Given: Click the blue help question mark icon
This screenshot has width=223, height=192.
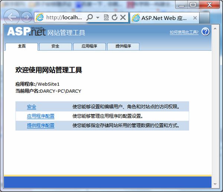Looking at the screenshot, I should [206, 32].
